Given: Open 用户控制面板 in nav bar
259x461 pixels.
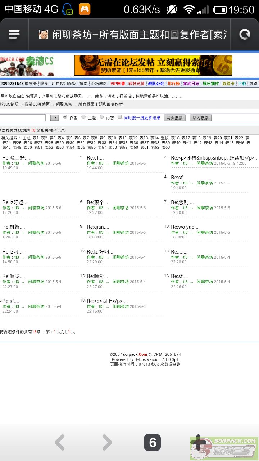Looking at the screenshot, I should coord(64,84).
